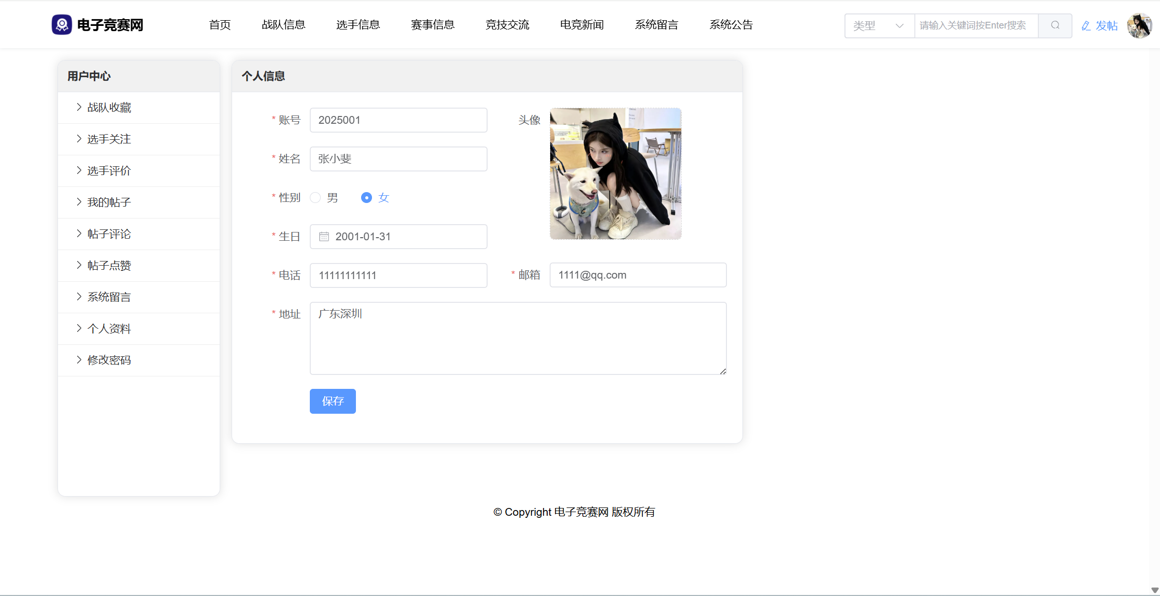This screenshot has width=1160, height=596.
Task: Click the textarea resize handle
Action: pos(723,371)
